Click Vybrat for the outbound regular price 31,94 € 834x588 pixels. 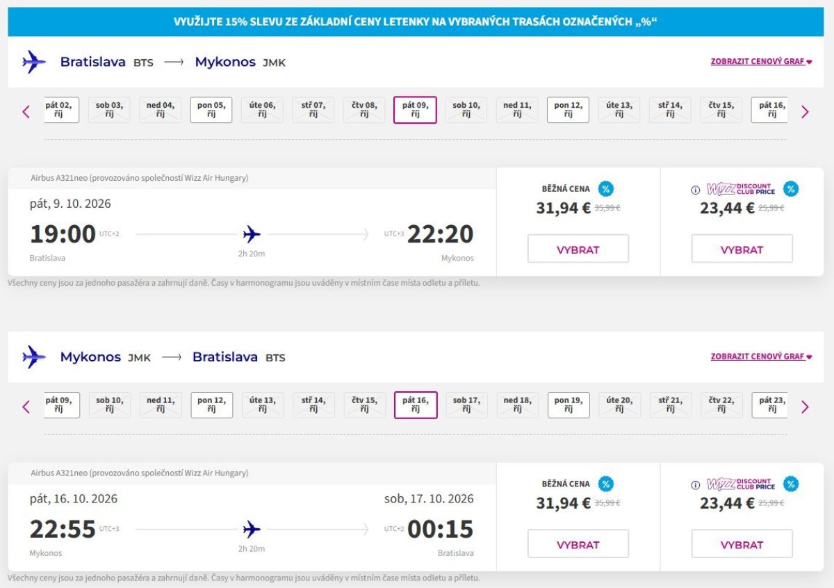coord(578,249)
